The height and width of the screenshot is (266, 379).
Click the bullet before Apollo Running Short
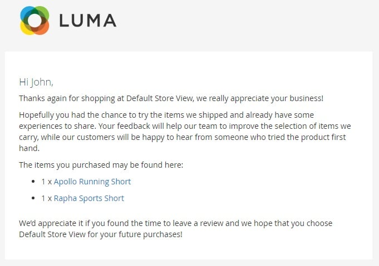pos(33,182)
